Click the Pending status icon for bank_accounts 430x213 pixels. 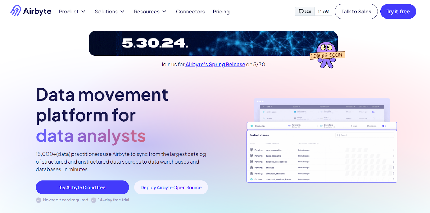(252, 156)
